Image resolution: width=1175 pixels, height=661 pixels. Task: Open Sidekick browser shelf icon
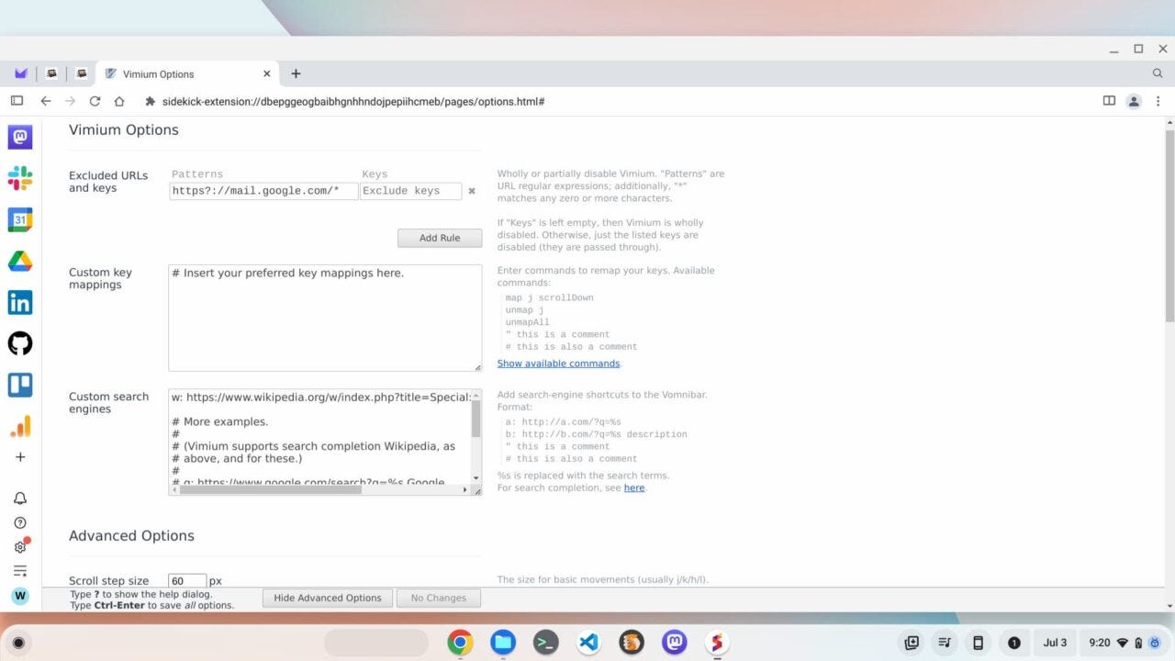tap(717, 643)
